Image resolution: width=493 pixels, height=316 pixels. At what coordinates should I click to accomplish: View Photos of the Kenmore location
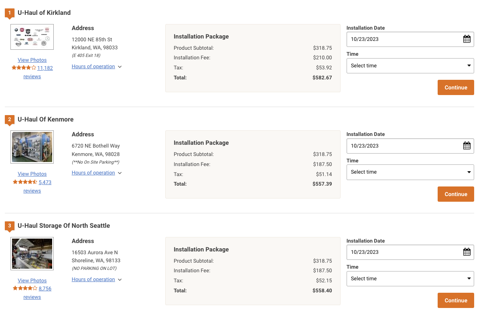coord(32,174)
